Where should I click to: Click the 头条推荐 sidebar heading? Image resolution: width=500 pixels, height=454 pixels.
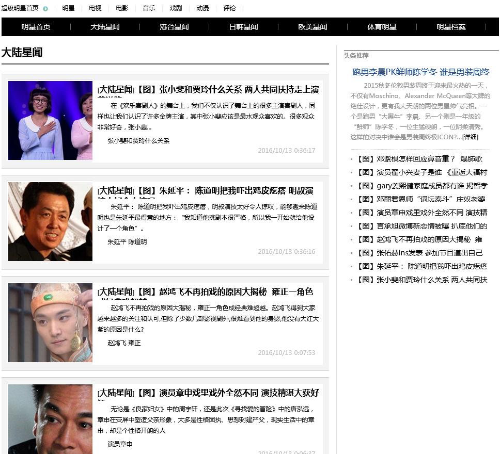356,55
